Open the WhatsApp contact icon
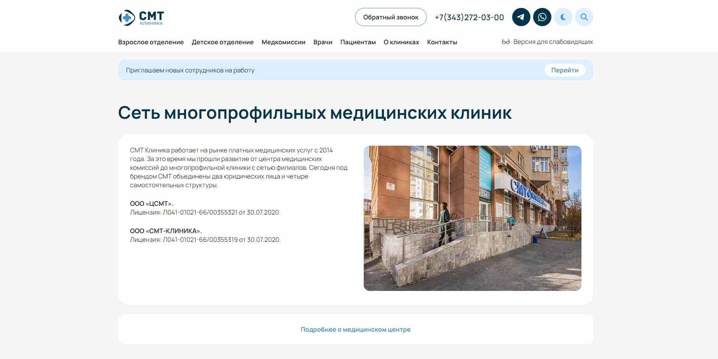 coord(542,17)
